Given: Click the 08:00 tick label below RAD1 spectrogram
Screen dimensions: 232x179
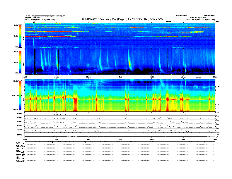Looking at the screenshot, I should click(x=88, y=77).
